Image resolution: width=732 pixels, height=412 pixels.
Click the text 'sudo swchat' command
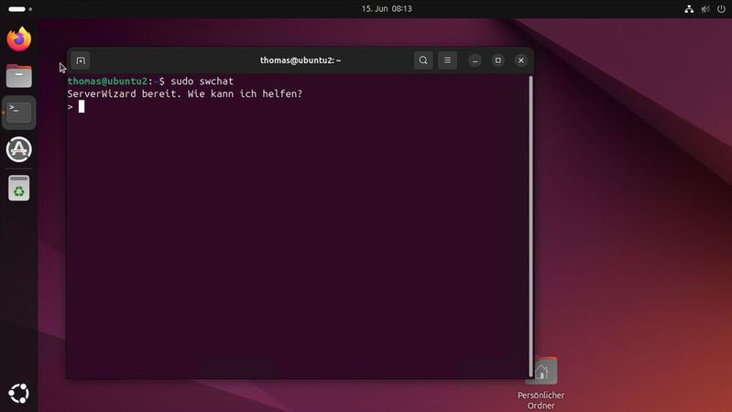coord(202,81)
